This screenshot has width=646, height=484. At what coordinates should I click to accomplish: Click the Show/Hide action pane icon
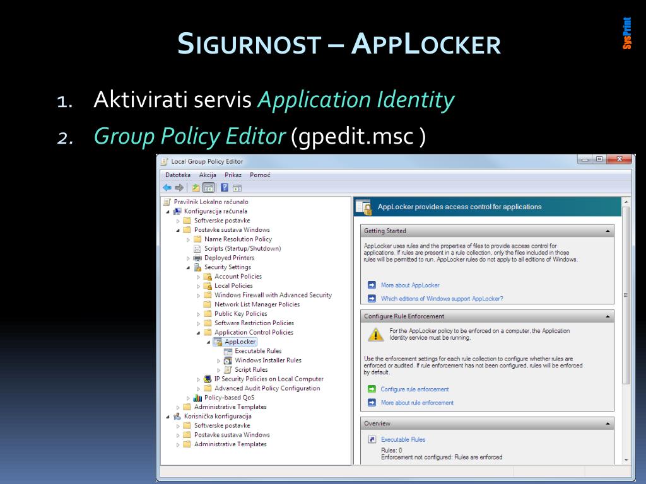point(237,188)
